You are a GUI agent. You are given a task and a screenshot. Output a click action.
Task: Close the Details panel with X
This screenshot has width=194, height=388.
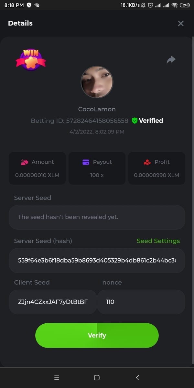tap(181, 23)
